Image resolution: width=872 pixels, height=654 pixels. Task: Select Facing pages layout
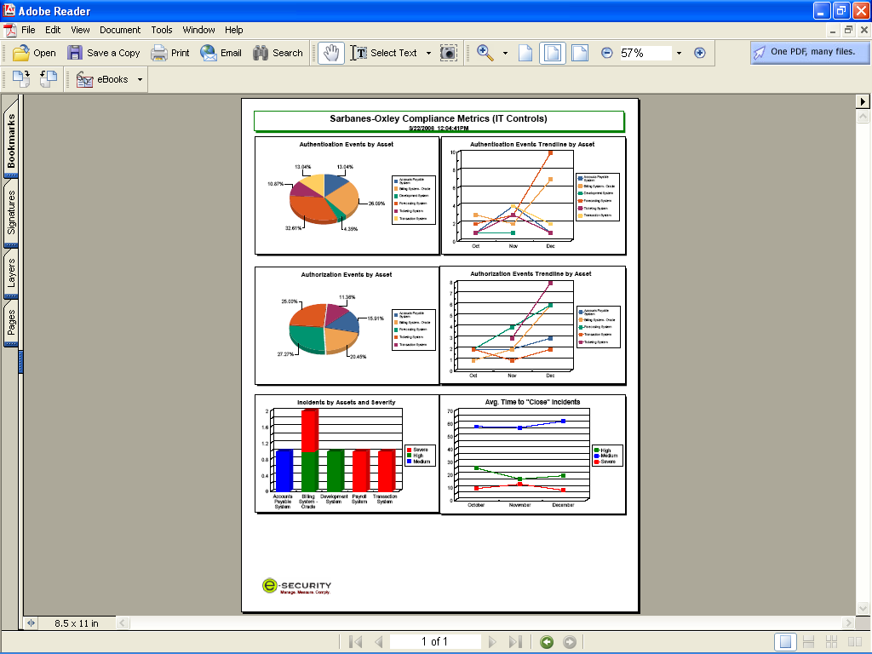pos(855,642)
